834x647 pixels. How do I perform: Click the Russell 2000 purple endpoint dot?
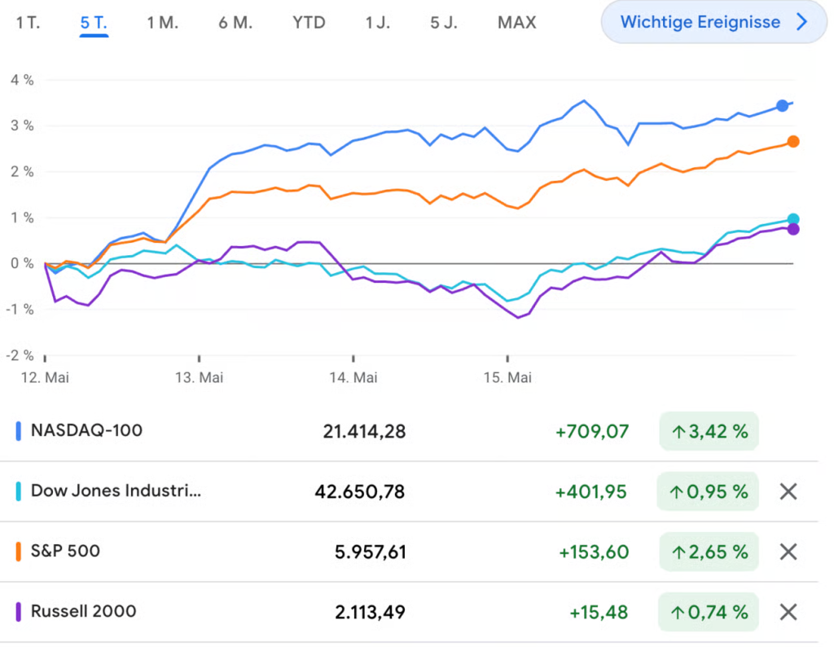[x=793, y=230]
